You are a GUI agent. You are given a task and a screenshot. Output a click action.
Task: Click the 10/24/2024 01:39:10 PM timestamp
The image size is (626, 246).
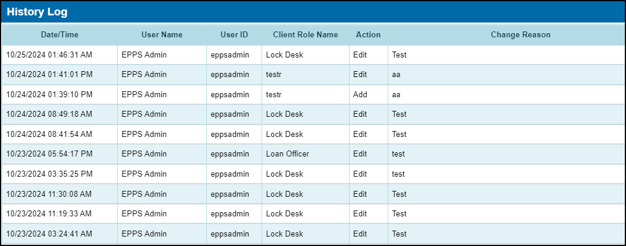[49, 95]
